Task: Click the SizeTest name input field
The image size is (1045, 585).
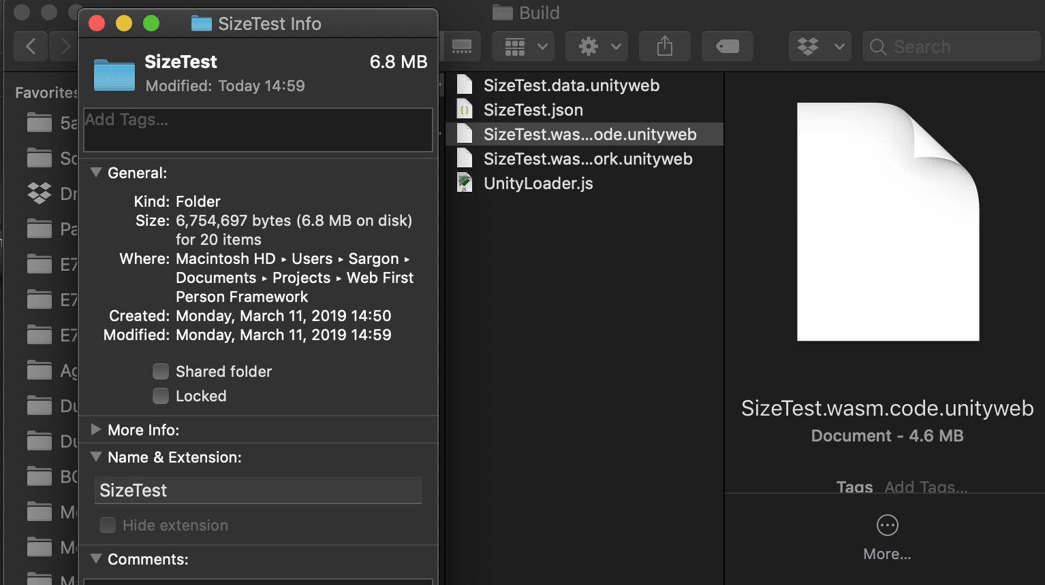Action: pos(258,490)
